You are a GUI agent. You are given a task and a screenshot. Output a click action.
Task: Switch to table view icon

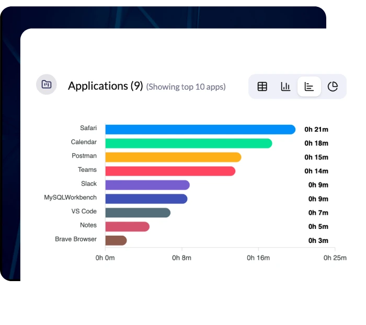(262, 87)
